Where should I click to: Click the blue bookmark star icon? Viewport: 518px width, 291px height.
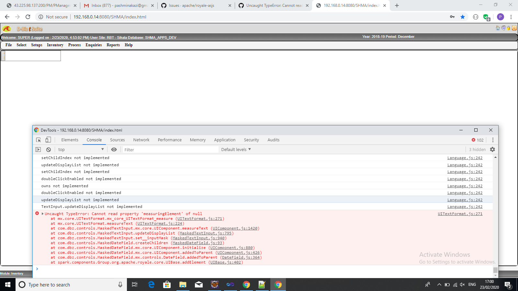click(463, 17)
